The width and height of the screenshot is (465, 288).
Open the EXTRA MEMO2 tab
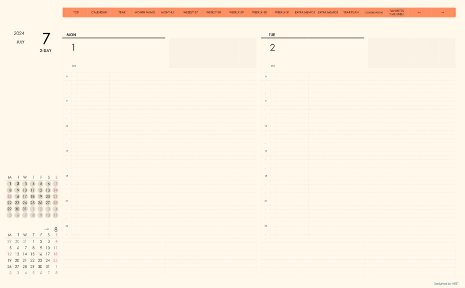(x=328, y=12)
